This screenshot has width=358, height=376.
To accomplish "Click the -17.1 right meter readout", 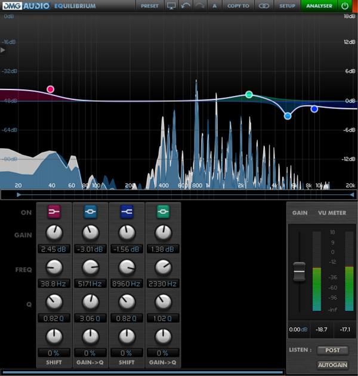I will [345, 330].
